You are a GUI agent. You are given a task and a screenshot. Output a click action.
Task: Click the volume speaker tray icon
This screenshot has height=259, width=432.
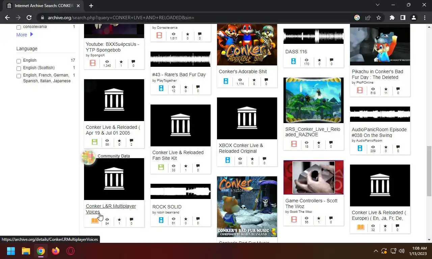401,251
